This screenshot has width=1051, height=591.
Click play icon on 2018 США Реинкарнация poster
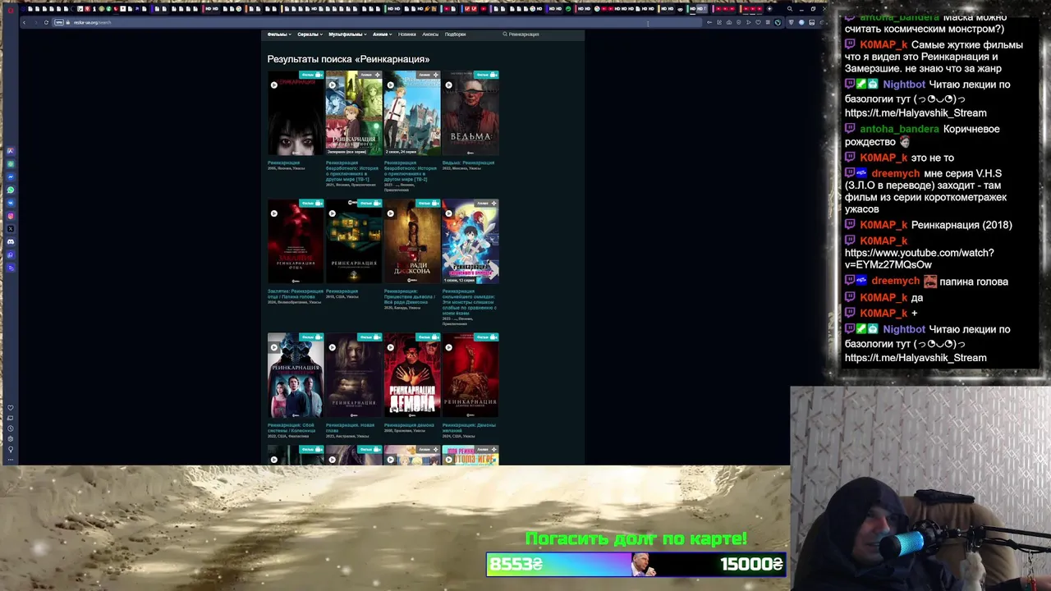click(x=333, y=213)
